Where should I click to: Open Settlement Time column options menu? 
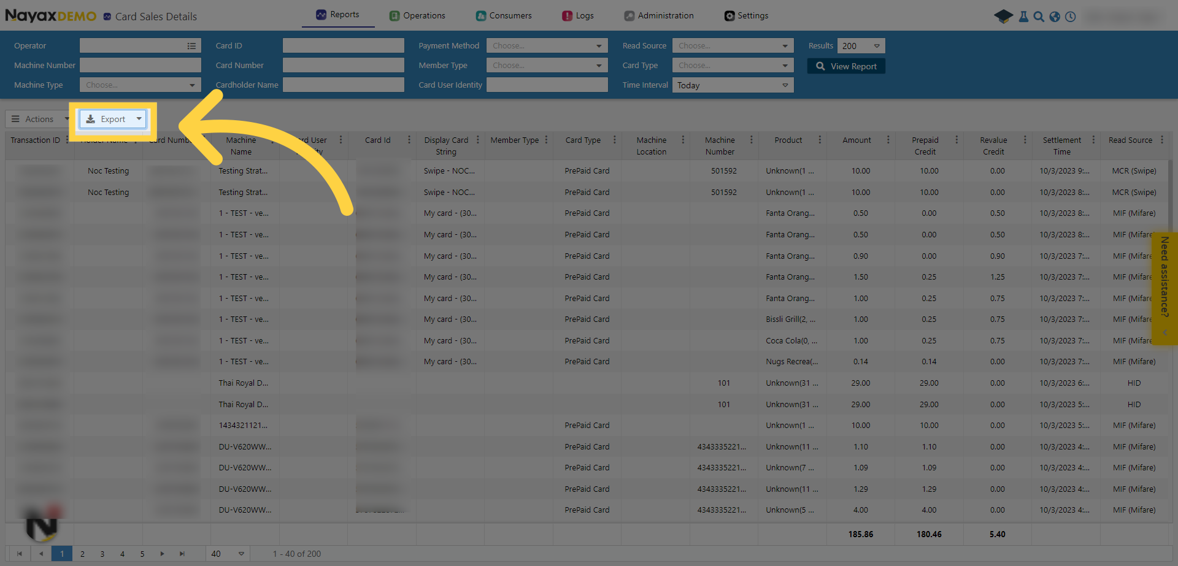[x=1093, y=140]
